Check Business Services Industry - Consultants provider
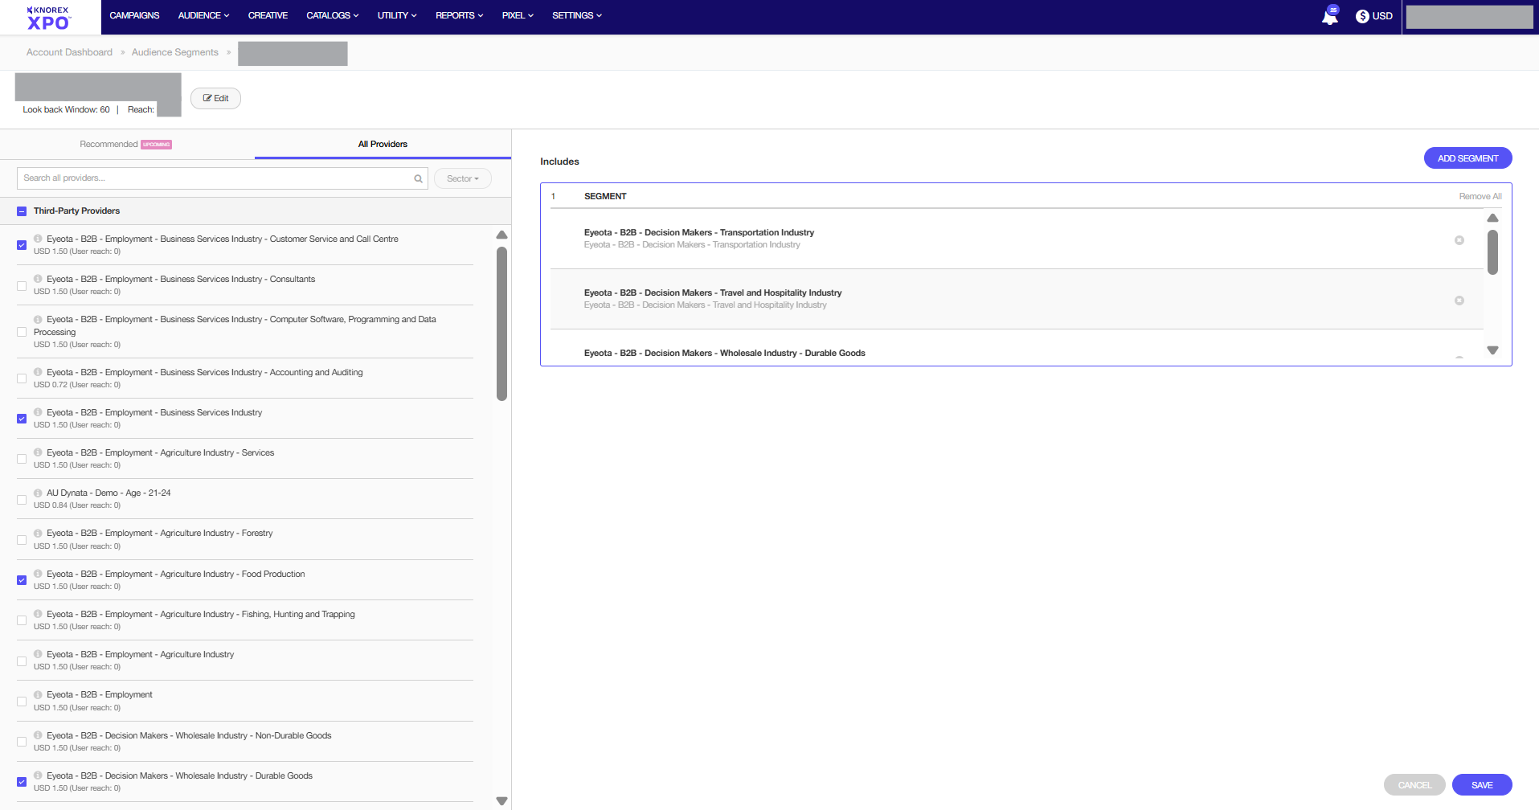Viewport: 1539px width, 810px height. [22, 285]
